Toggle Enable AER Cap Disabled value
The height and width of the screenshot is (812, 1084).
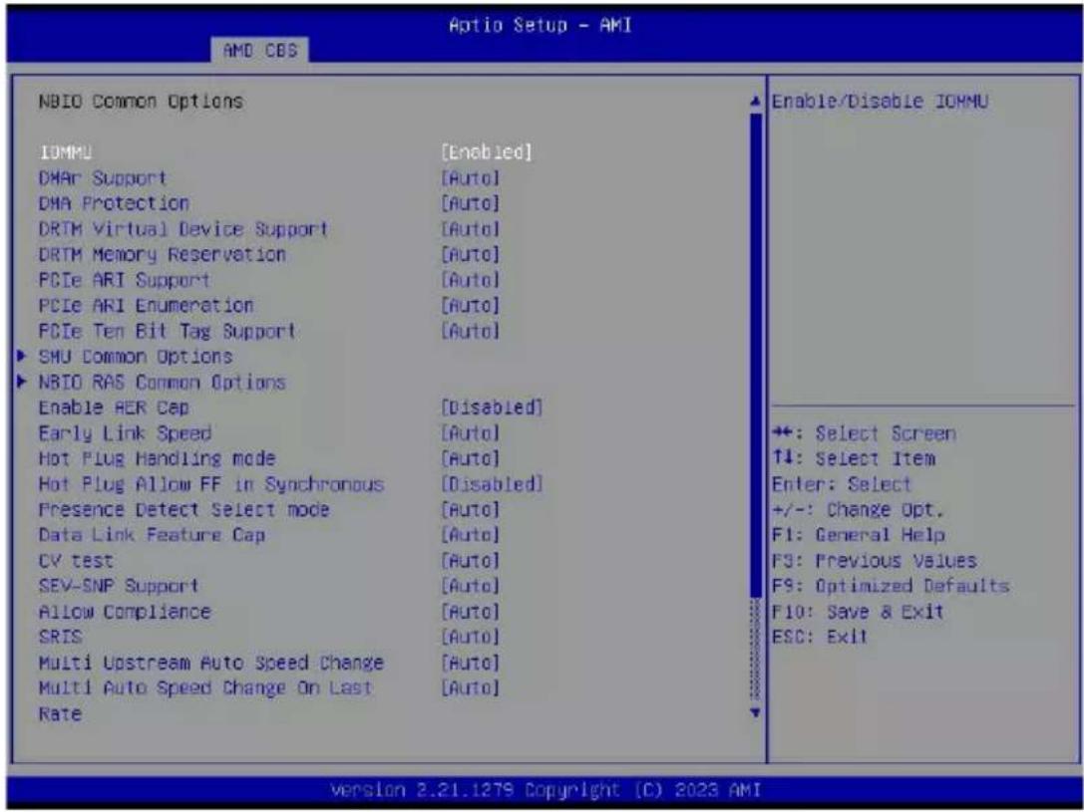tap(492, 408)
